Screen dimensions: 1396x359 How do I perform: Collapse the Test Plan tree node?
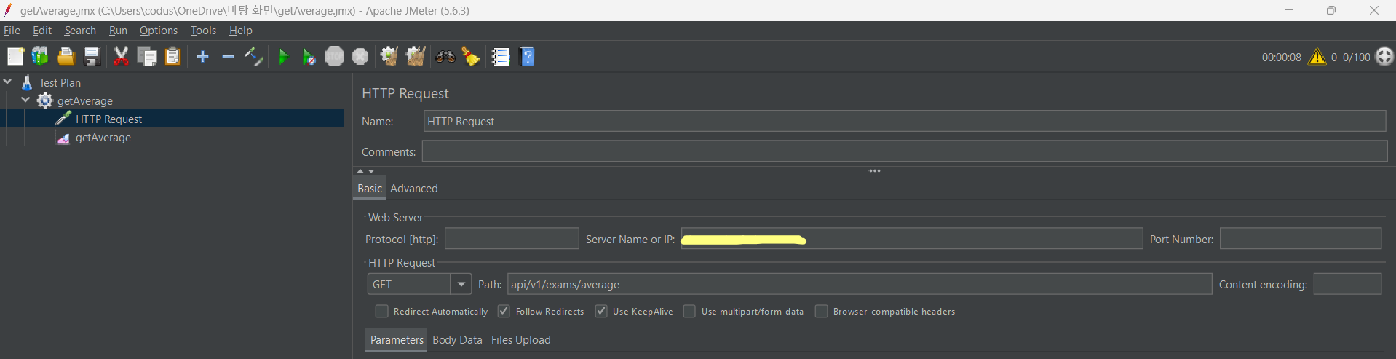point(8,82)
